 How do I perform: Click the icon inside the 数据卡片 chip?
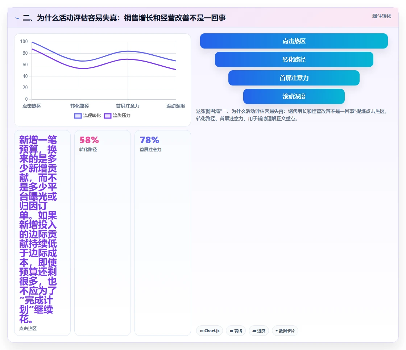(x=277, y=331)
